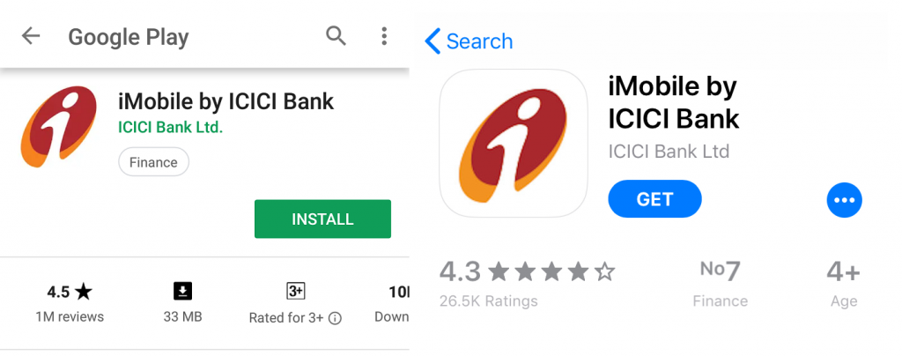902x356 pixels.
Task: Click the blue GET button
Action: pos(654,199)
